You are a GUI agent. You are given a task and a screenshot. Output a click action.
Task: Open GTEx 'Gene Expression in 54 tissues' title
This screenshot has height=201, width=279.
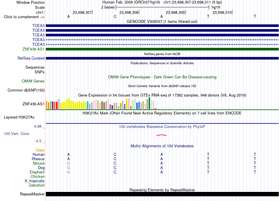point(162,95)
